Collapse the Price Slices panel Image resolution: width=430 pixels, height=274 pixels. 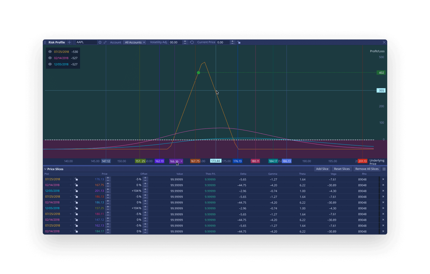tap(45, 169)
